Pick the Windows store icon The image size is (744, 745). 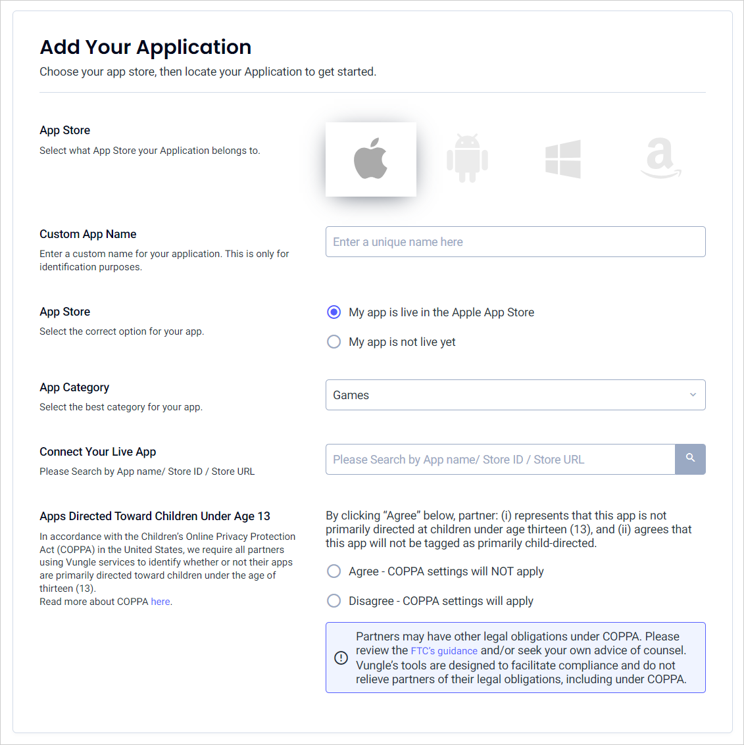click(563, 159)
